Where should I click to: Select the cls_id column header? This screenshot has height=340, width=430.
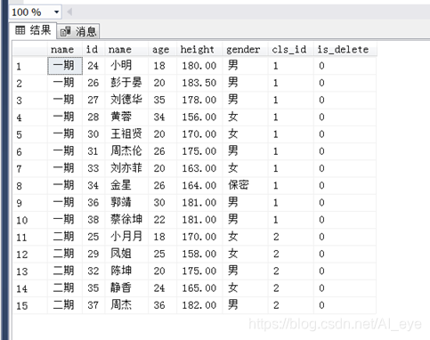[x=290, y=49]
